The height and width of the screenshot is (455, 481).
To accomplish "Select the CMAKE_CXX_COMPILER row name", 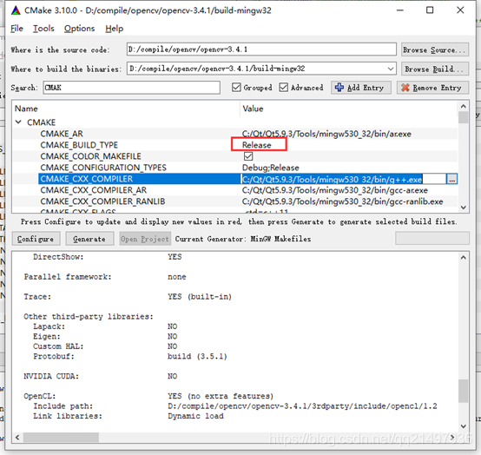I will click(x=87, y=179).
